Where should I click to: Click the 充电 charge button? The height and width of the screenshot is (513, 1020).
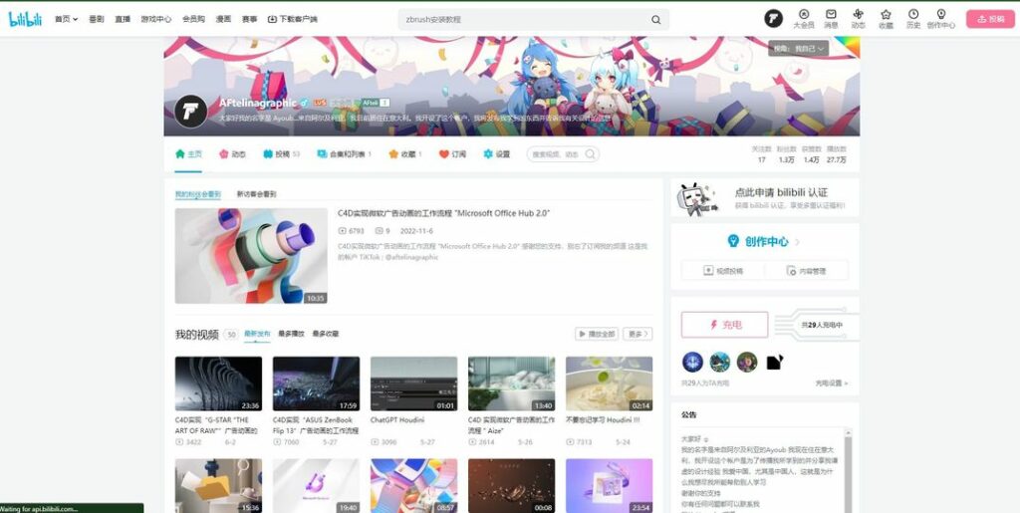725,325
